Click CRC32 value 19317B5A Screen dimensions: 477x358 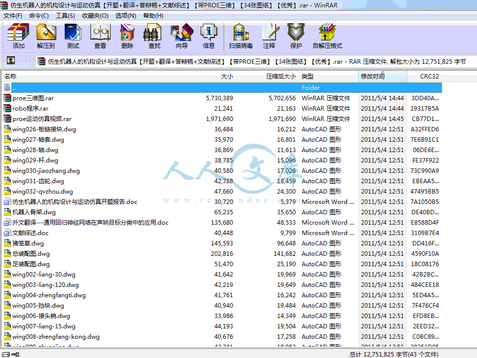pyautogui.click(x=425, y=108)
